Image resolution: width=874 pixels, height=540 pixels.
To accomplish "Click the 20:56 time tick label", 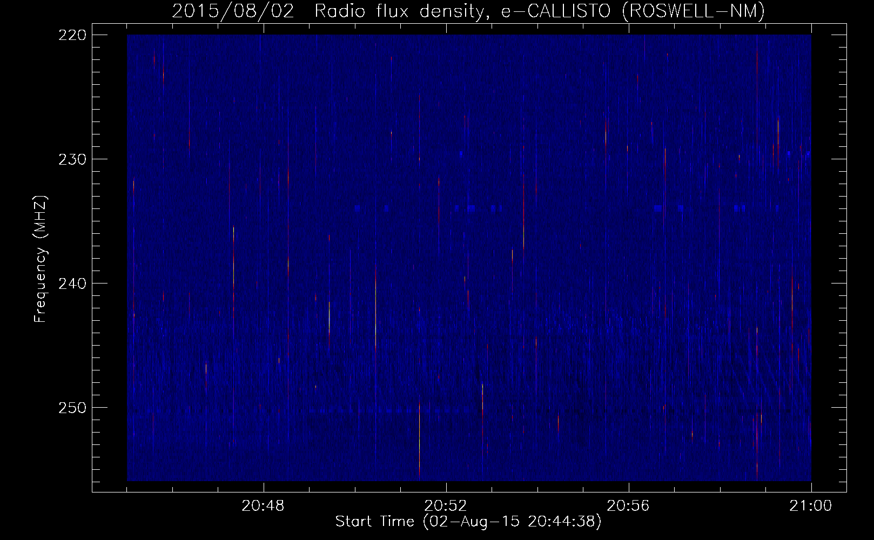I will pos(628,506).
